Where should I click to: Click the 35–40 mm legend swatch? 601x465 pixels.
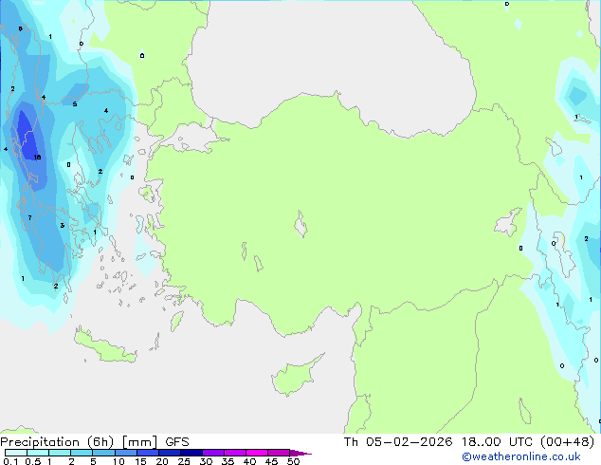235,453
